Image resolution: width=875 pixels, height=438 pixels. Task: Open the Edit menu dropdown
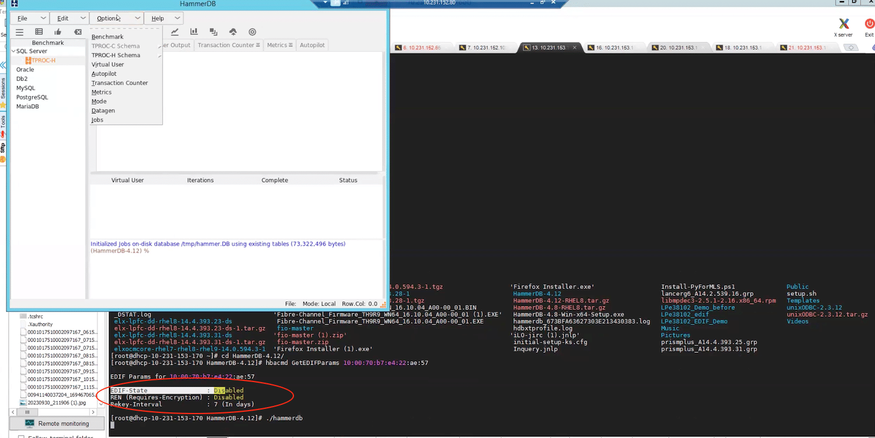69,18
